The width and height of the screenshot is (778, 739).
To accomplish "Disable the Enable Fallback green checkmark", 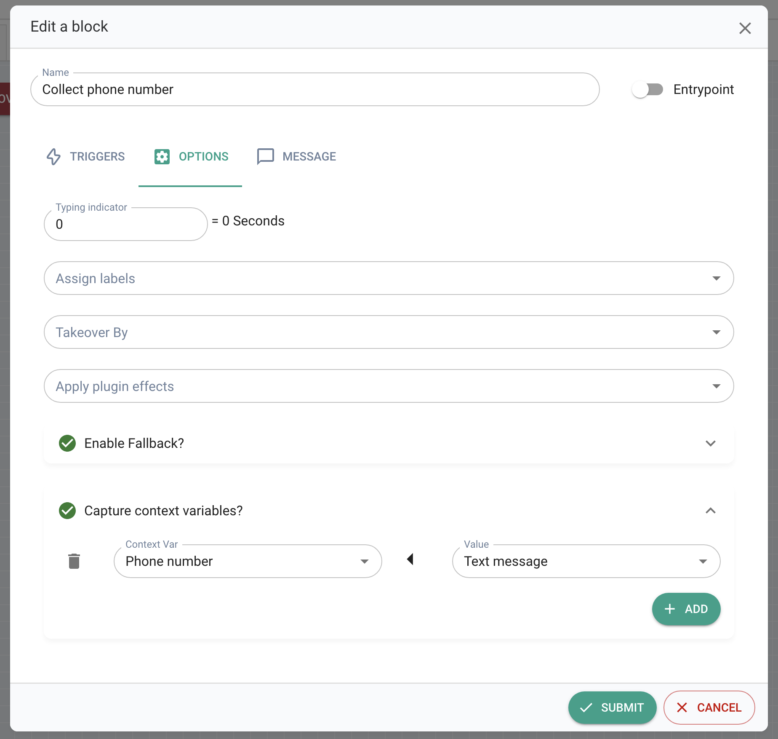I will [x=67, y=443].
